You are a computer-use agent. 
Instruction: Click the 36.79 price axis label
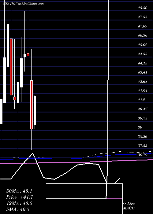(143, 155)
